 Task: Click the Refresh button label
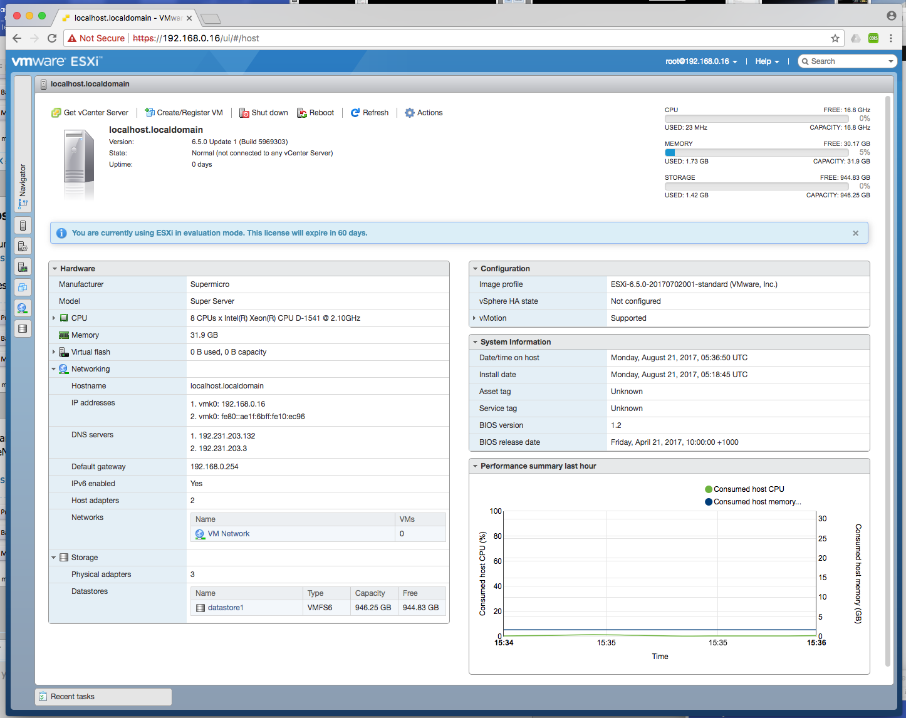coord(375,113)
